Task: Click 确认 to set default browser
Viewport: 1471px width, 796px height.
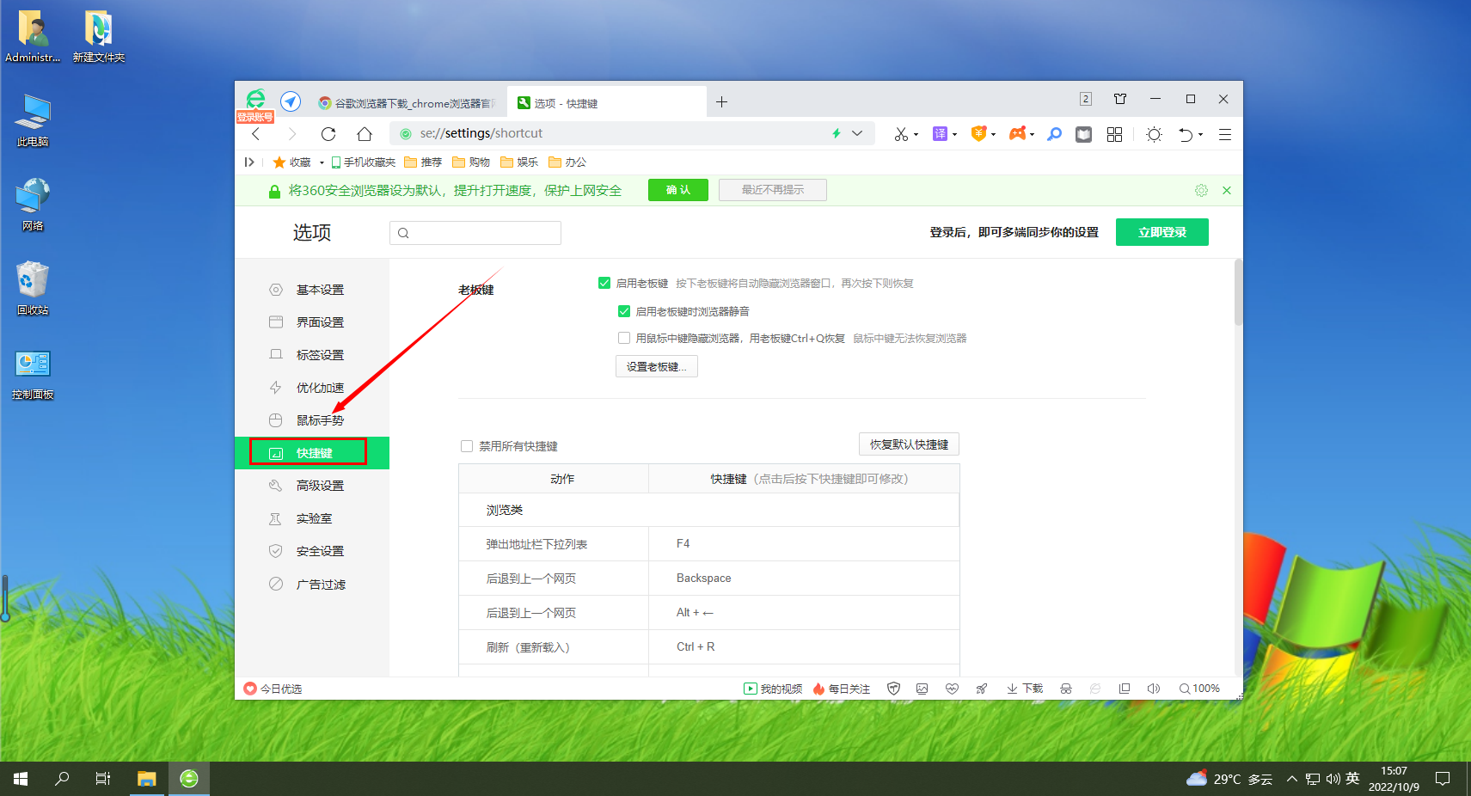Action: tap(677, 190)
